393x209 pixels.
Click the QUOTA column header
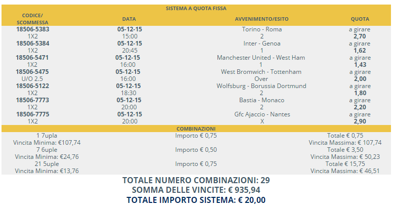[360, 19]
